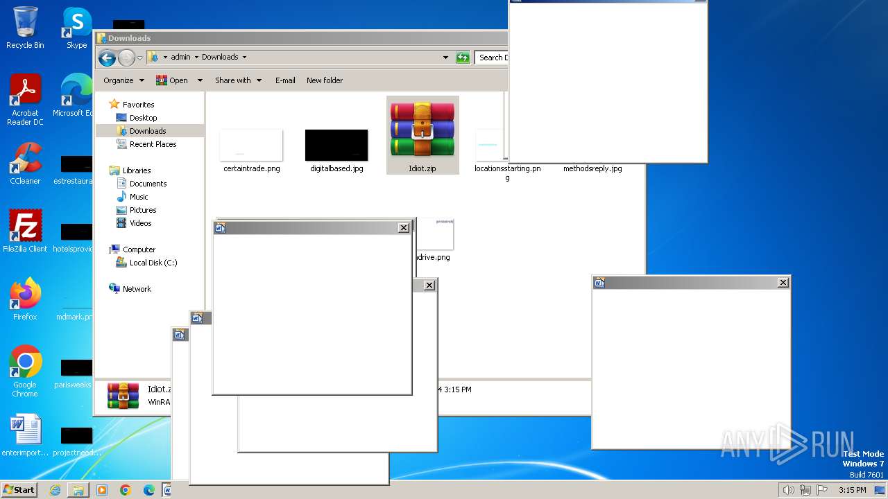Click the Idiot.zip icon in details pane
Screen dimensions: 888x499
pos(123,396)
